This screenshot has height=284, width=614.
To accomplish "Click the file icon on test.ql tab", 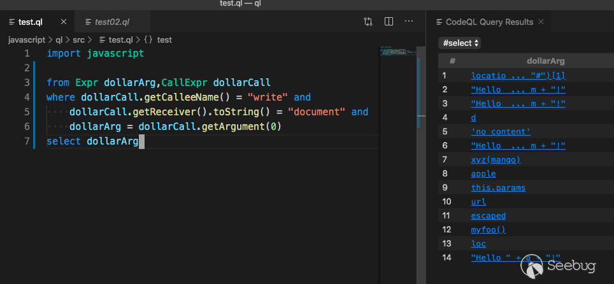I will 13,22.
